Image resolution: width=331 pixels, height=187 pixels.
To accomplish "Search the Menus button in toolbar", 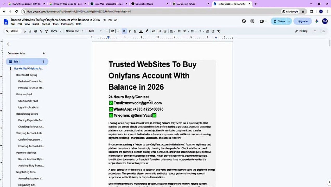I will coord(12,31).
